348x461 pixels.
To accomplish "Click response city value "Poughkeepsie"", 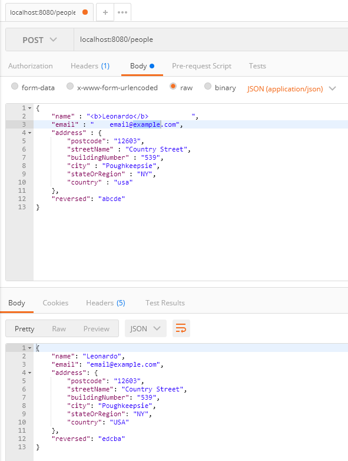I will click(x=125, y=406).
